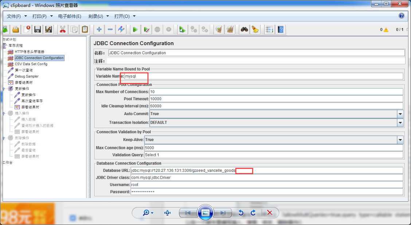Click the 名称 name input field
Viewport: 411px width, 225px height.
(x=257, y=53)
